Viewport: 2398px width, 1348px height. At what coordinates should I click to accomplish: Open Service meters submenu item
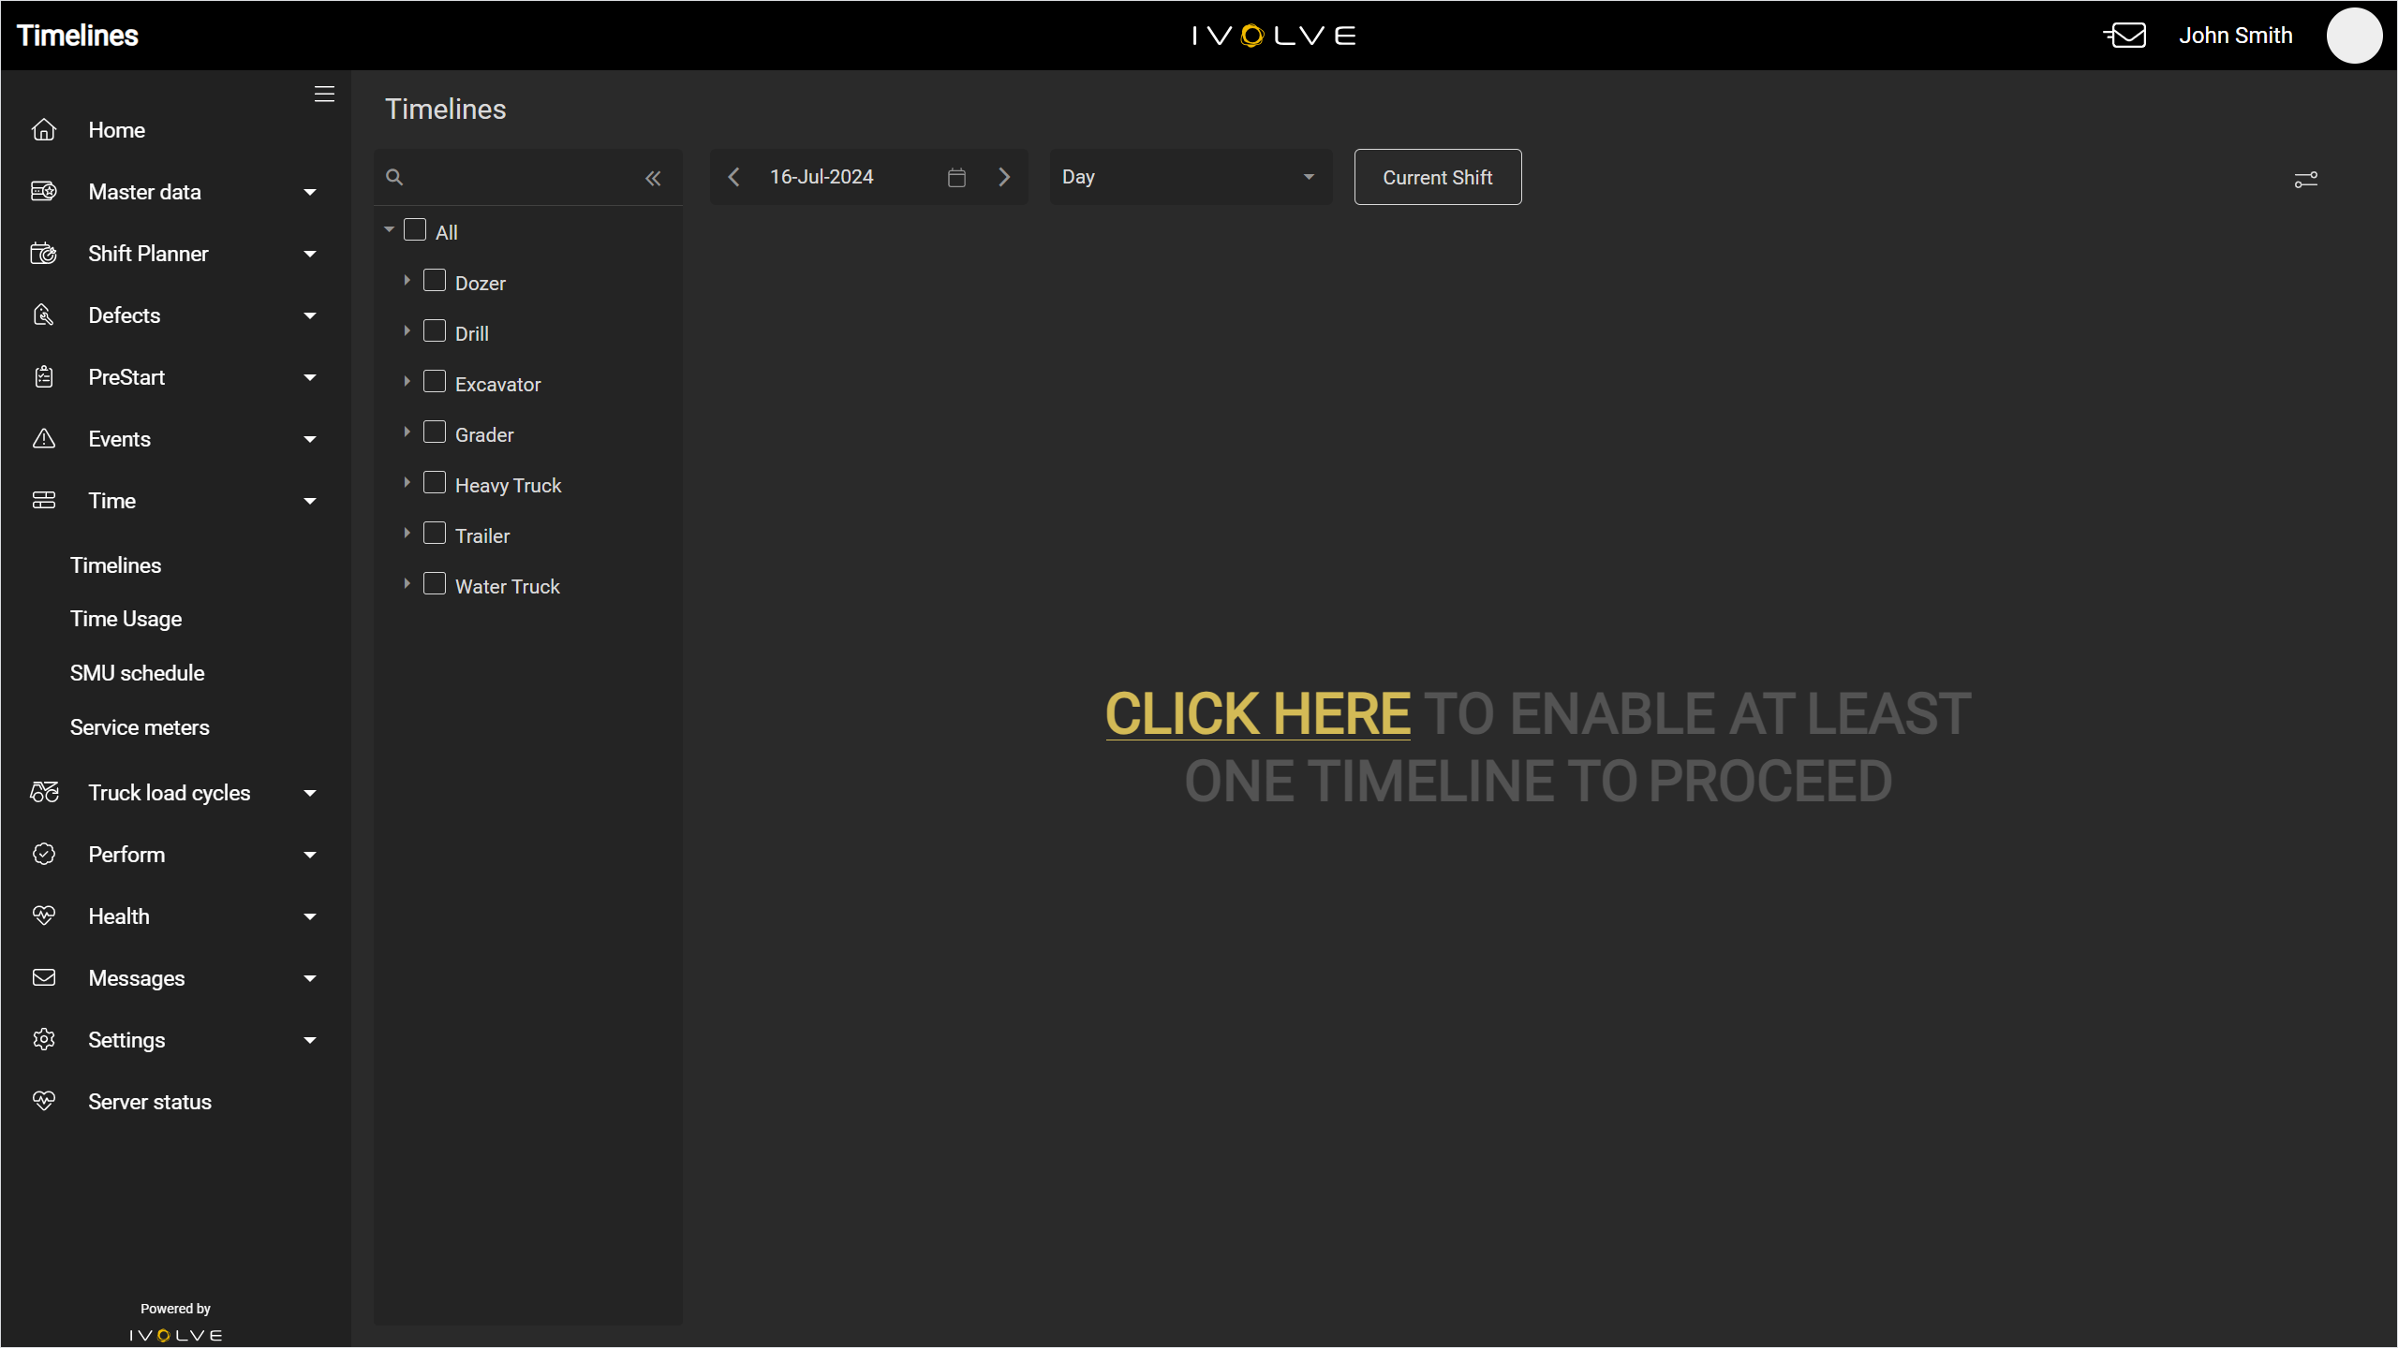pyautogui.click(x=141, y=727)
